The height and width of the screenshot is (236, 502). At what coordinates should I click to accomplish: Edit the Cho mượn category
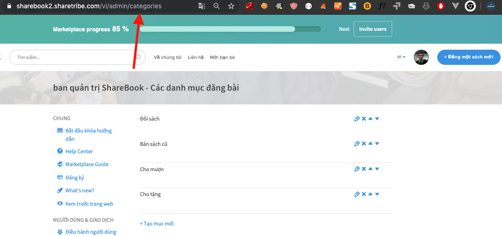[x=357, y=169]
